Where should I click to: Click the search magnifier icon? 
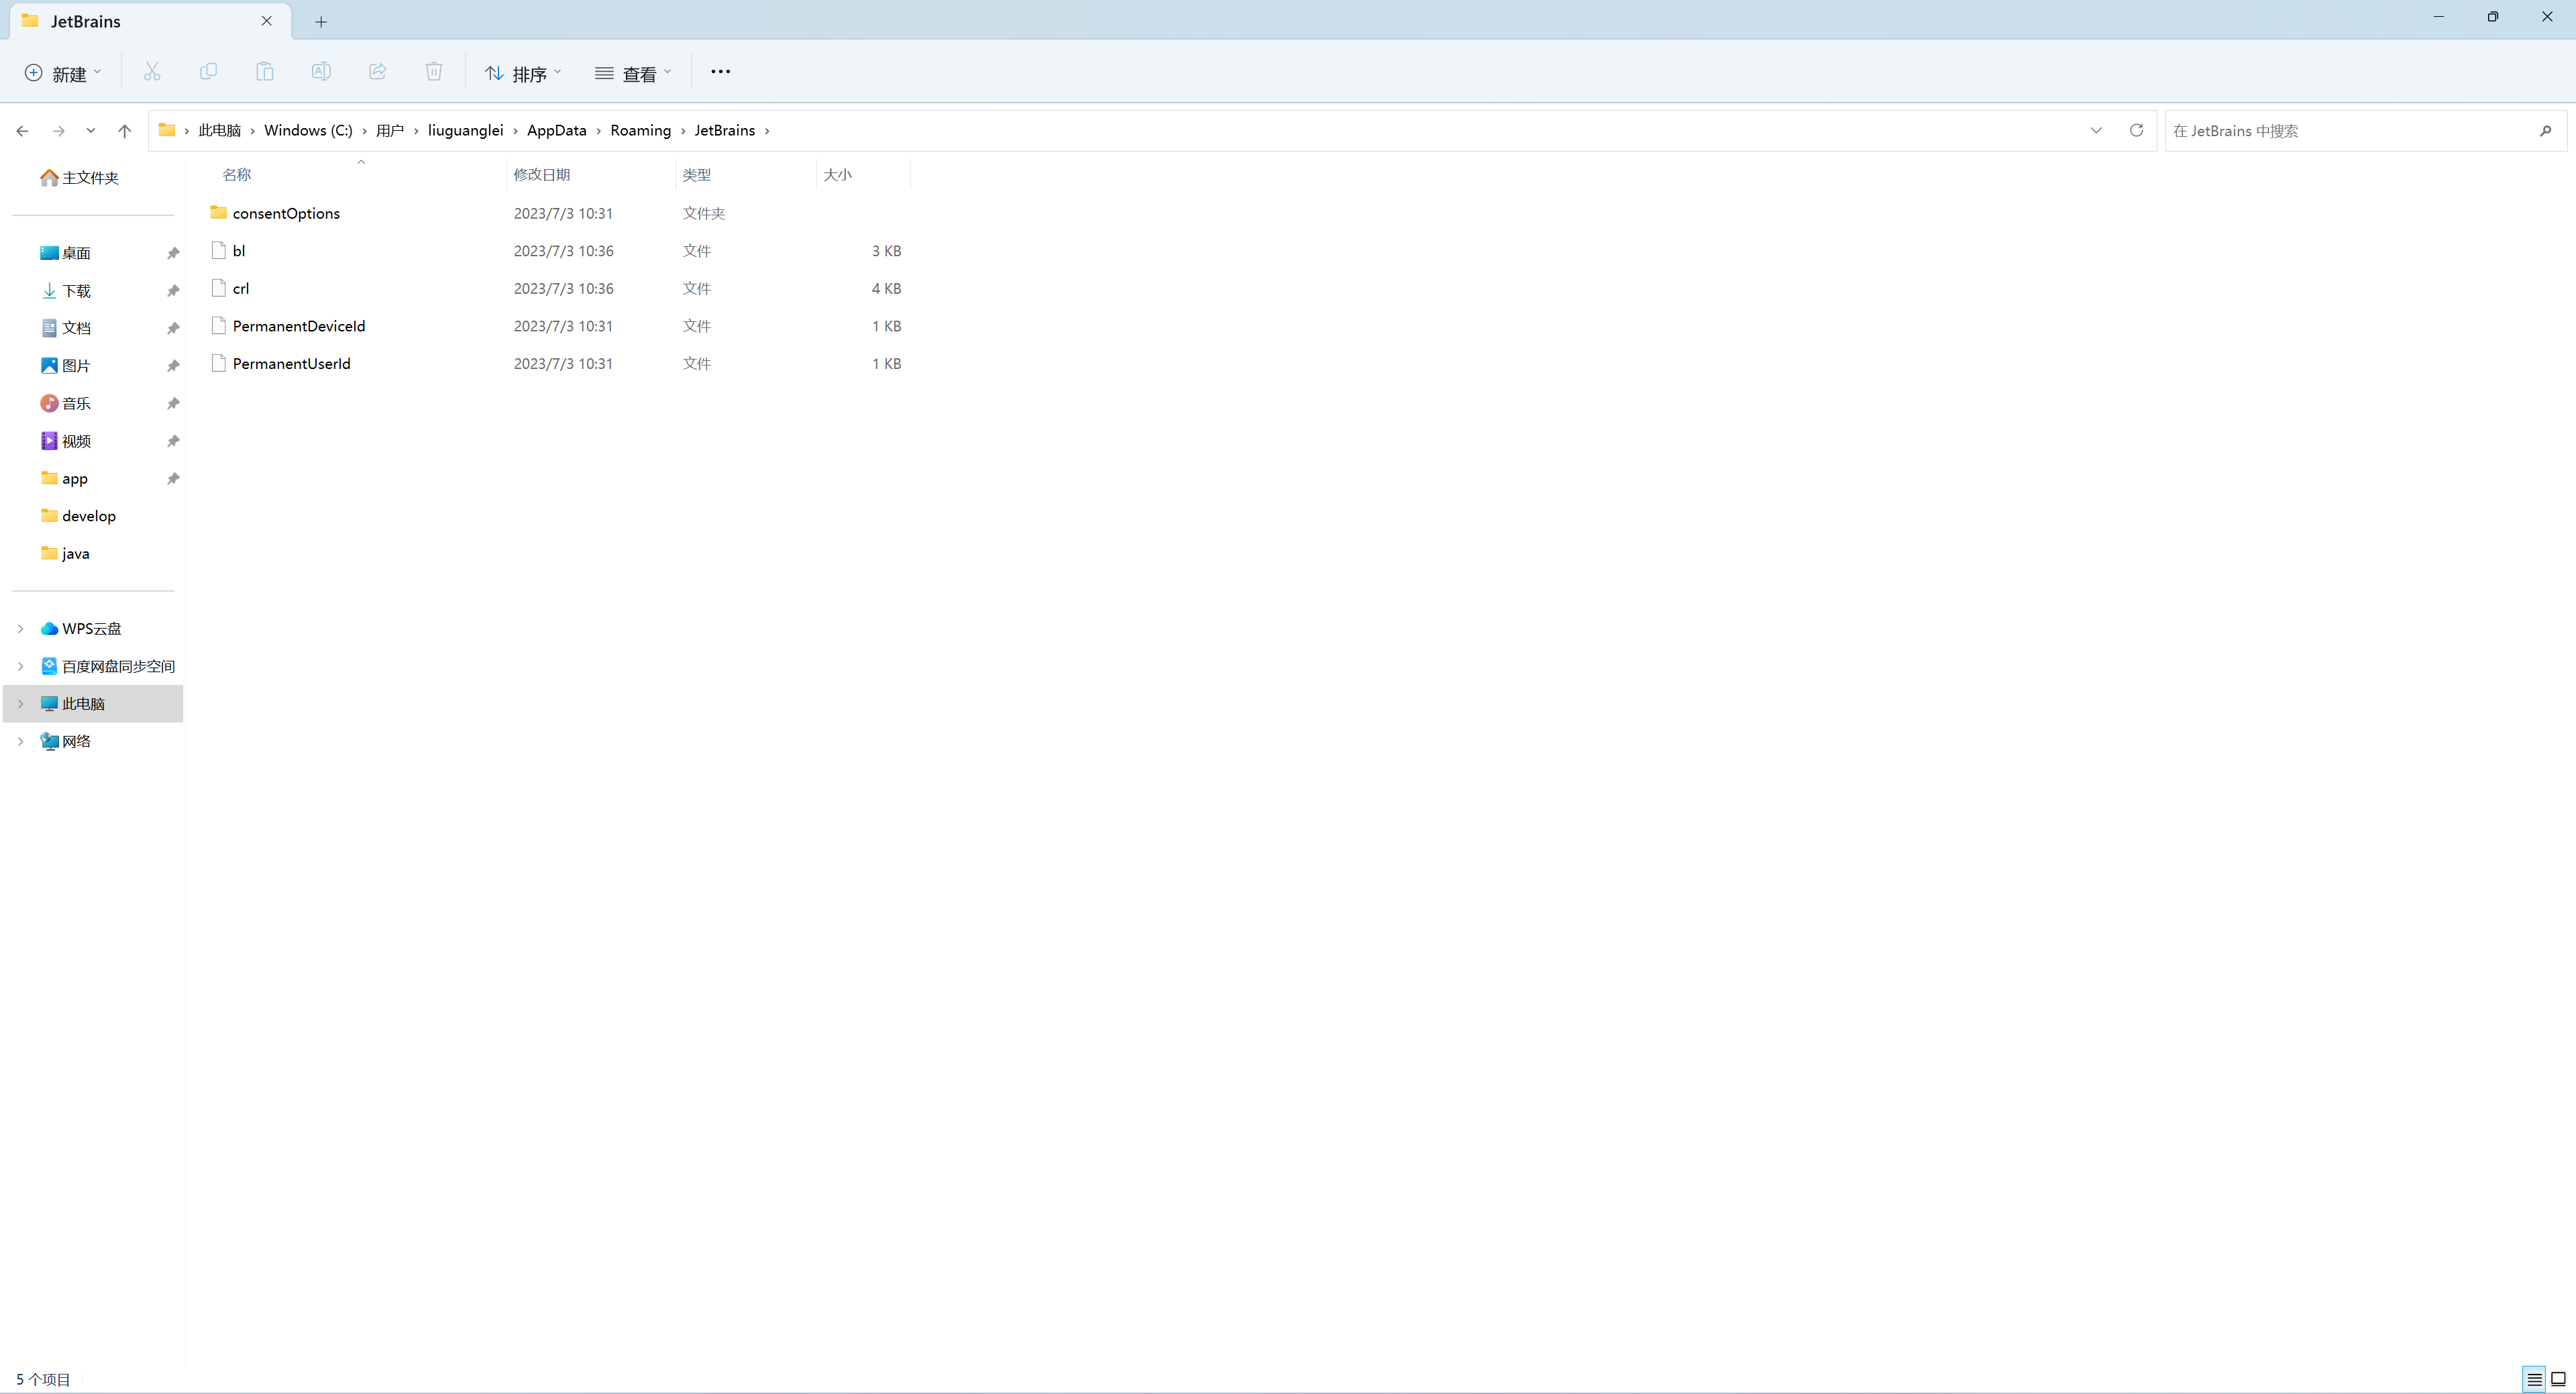pos(2545,131)
